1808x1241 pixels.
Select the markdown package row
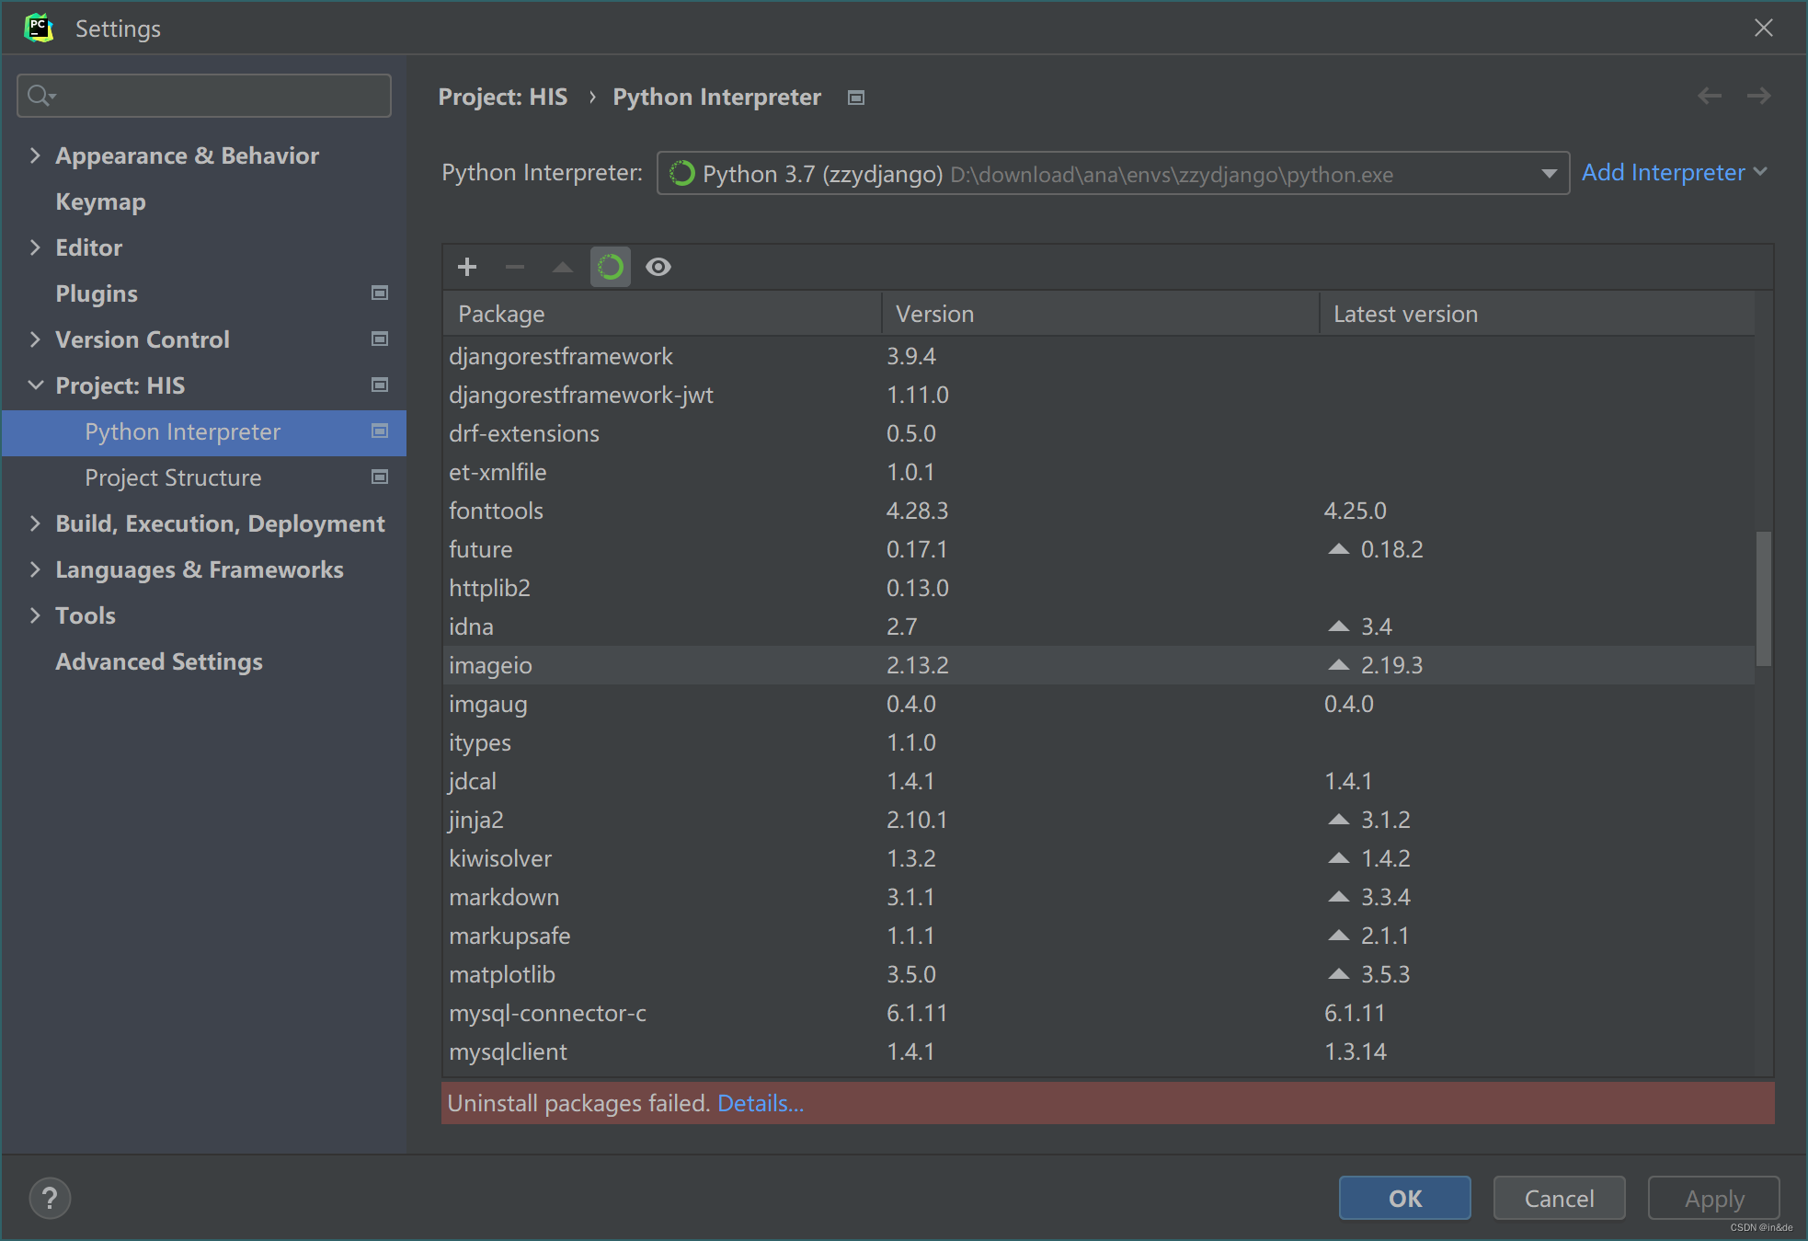tap(1099, 897)
